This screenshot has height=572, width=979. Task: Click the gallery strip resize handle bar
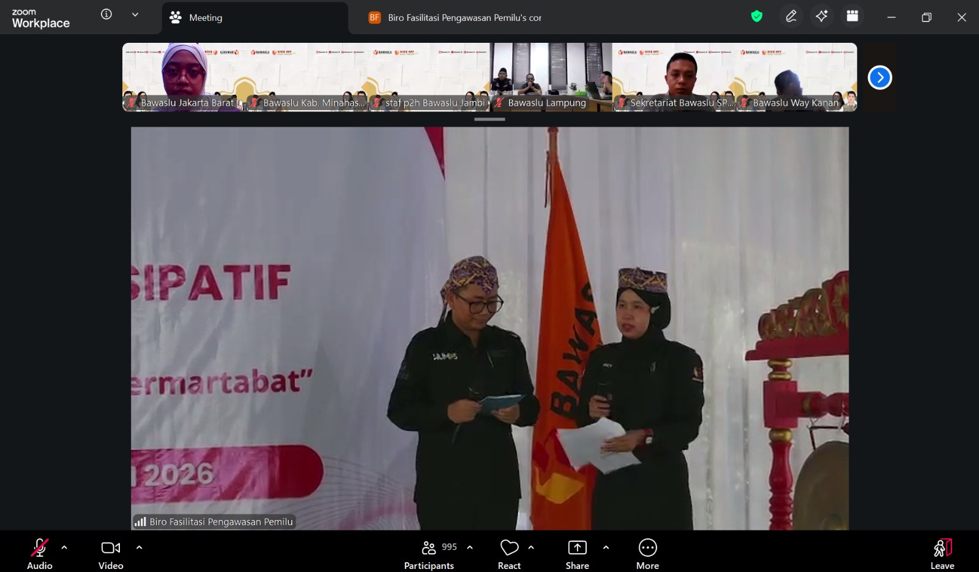tap(489, 119)
